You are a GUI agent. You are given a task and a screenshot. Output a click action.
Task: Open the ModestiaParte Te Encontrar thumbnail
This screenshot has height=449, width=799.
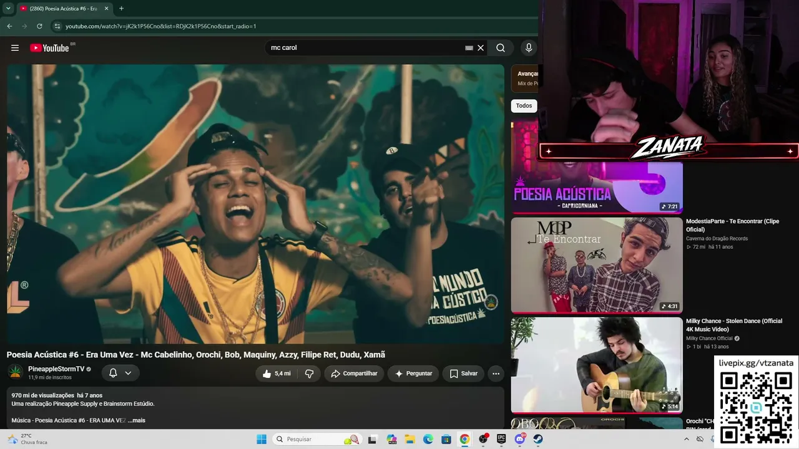tap(597, 265)
